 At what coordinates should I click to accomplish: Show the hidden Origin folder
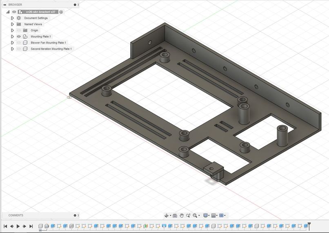19,31
